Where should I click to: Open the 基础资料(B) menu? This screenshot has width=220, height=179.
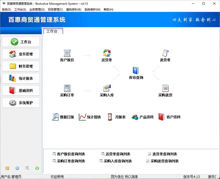tap(74, 10)
